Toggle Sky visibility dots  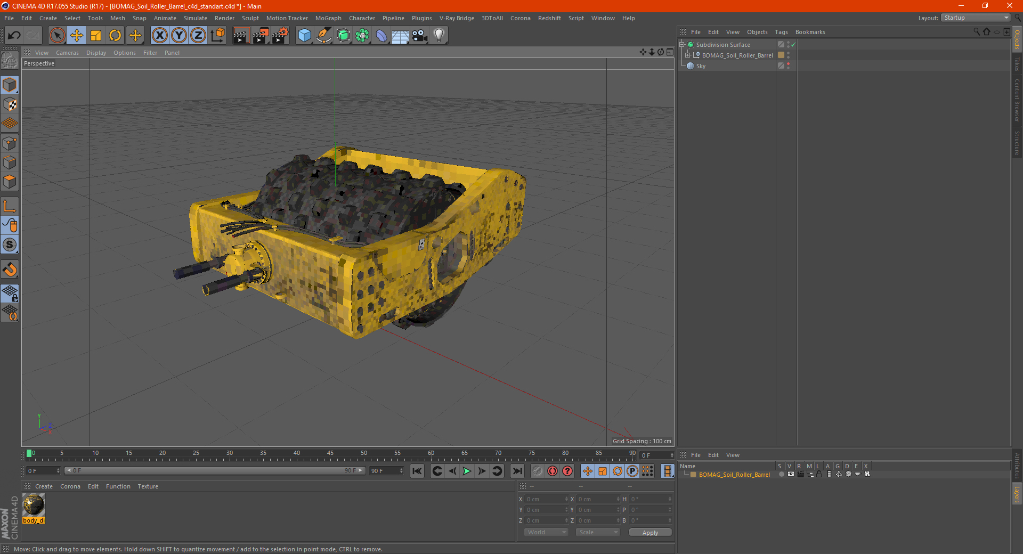pyautogui.click(x=788, y=66)
